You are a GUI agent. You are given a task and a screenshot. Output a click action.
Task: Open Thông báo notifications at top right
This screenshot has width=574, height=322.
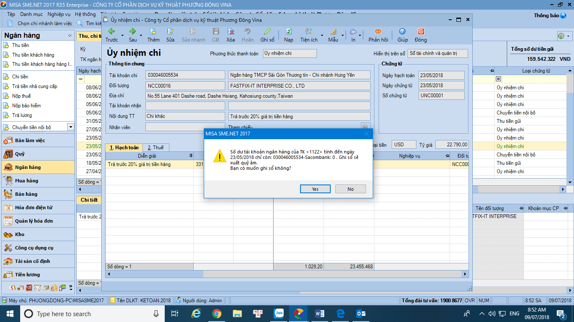pos(550,16)
